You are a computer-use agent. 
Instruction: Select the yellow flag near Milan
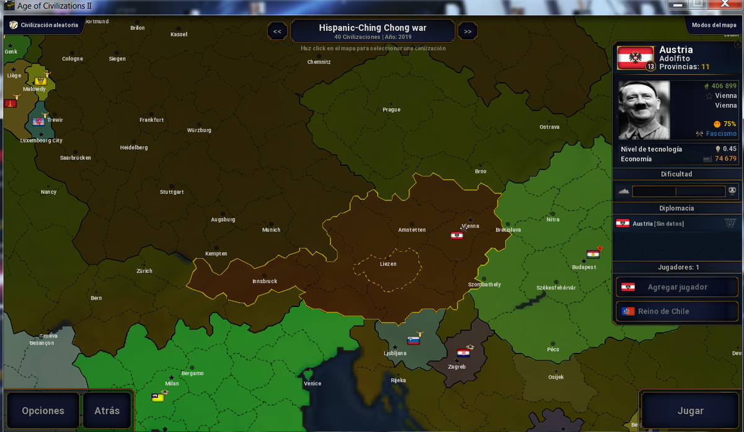coord(157,397)
